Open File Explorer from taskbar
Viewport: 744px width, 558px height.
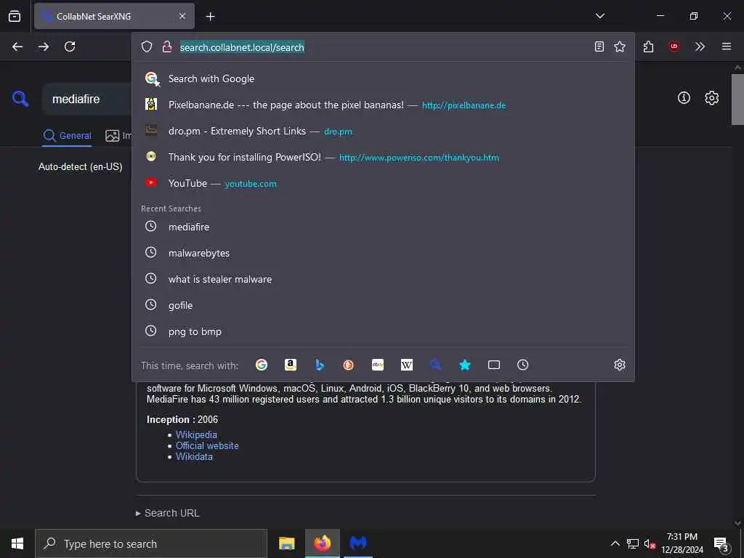[286, 543]
